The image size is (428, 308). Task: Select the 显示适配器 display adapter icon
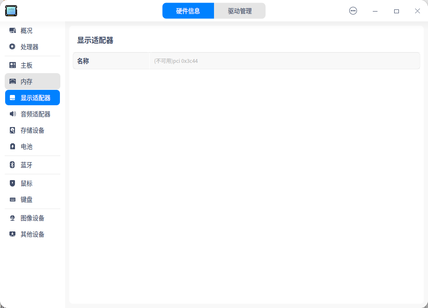pyautogui.click(x=12, y=98)
